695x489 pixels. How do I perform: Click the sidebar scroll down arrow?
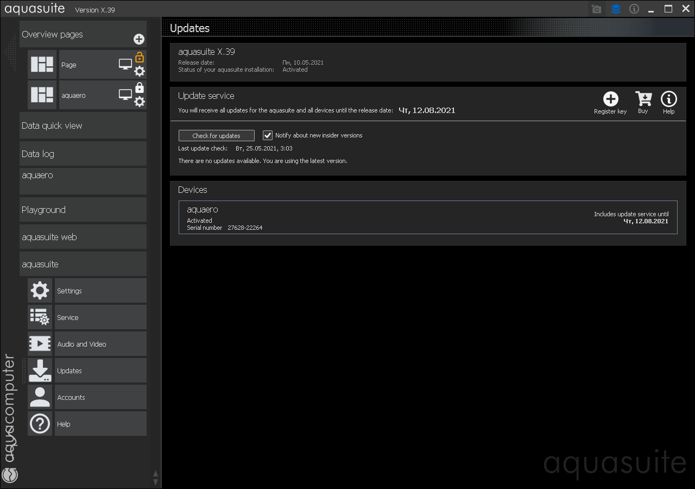(156, 482)
